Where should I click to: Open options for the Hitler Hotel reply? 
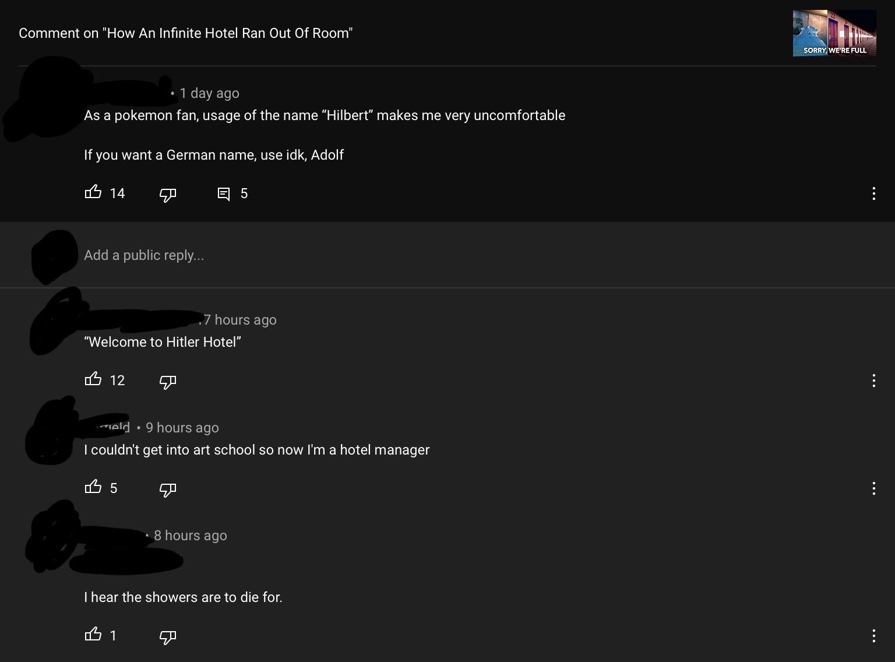pyautogui.click(x=873, y=381)
